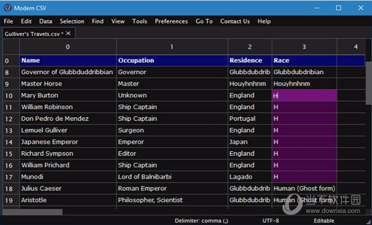The width and height of the screenshot is (372, 225).
Task: Click the Race header cell
Action: point(304,61)
